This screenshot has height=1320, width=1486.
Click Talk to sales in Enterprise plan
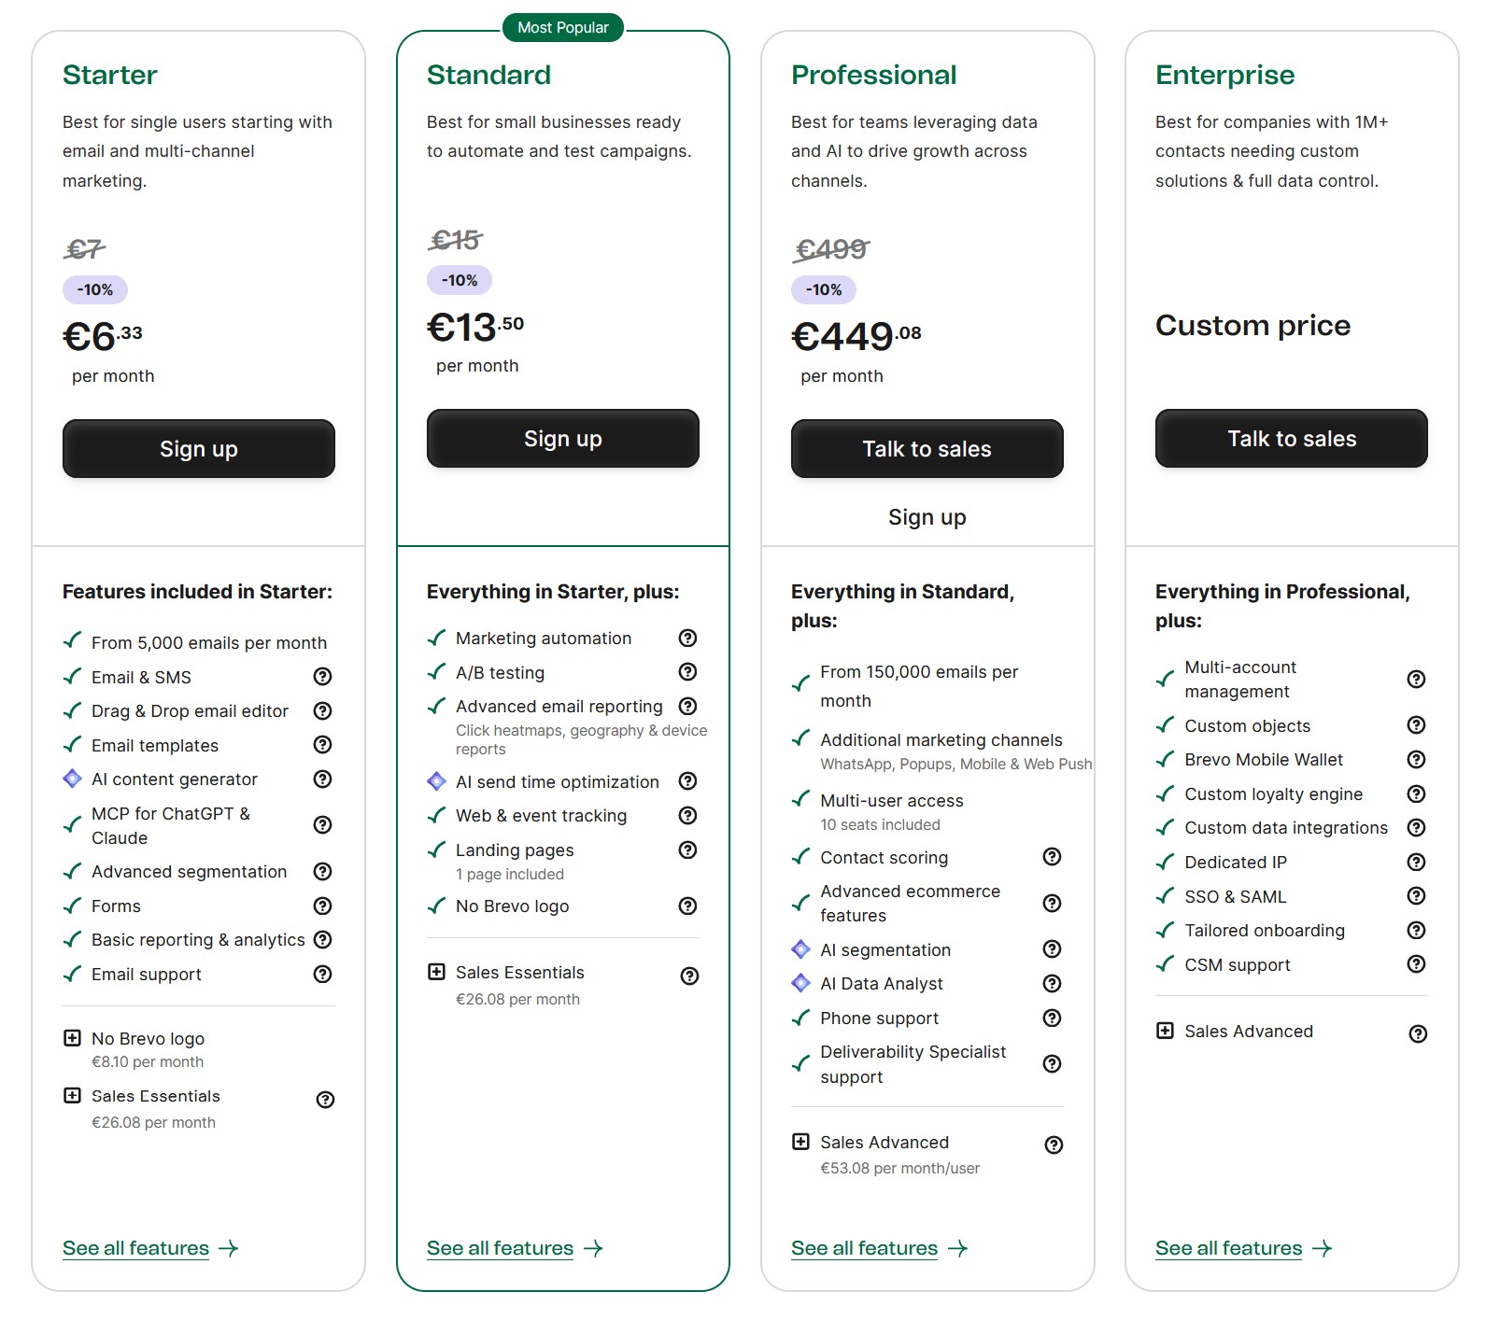click(1292, 439)
